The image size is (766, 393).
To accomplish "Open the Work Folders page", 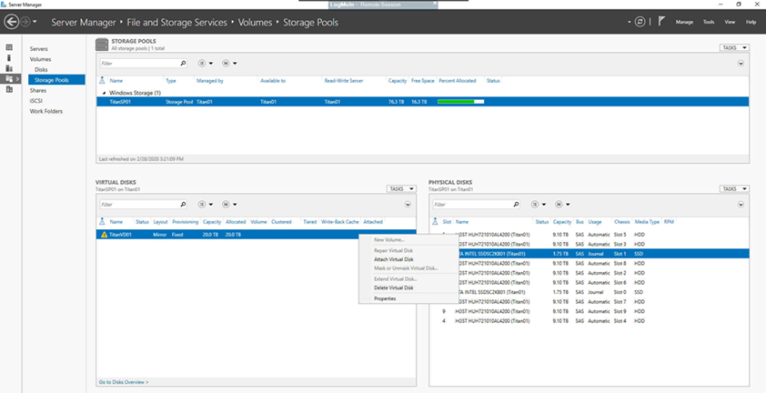I will (x=45, y=111).
